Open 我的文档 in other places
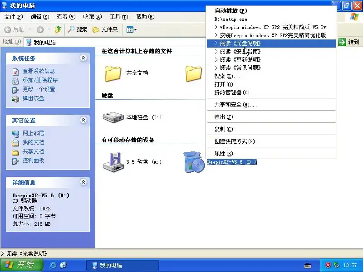 click(33, 142)
